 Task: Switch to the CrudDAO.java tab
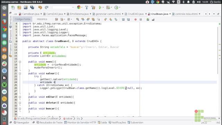136,14
